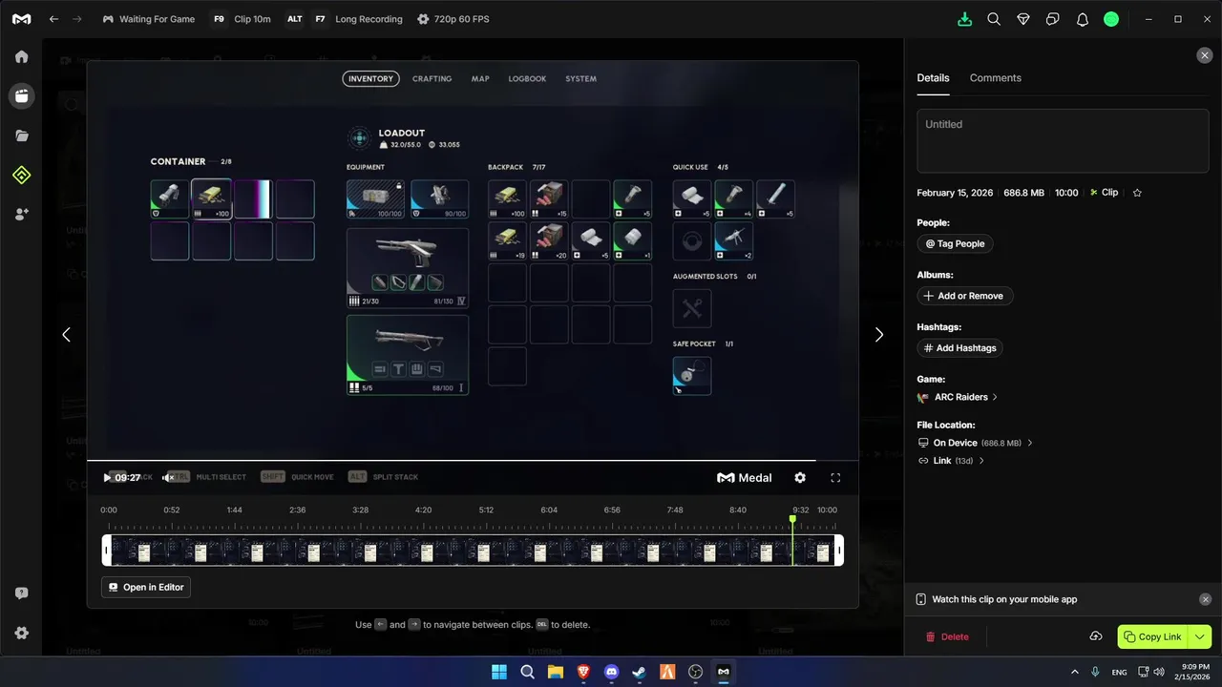This screenshot has height=687, width=1222.
Task: Go to the previous clip
Action: 66,335
